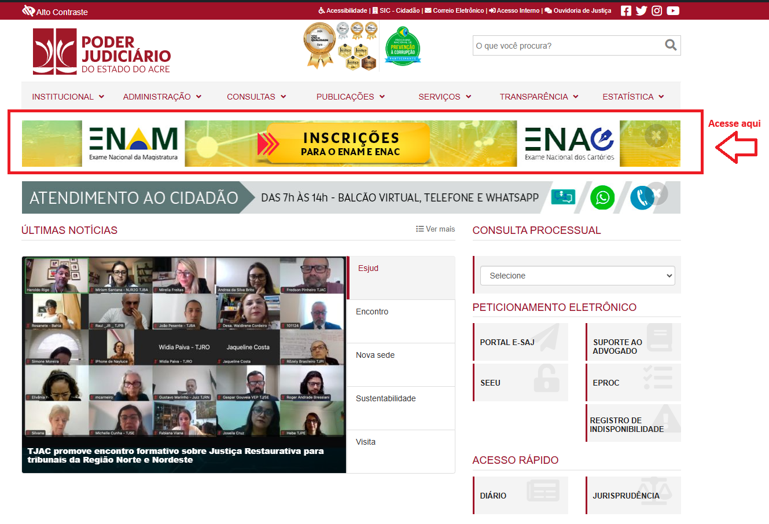Viewport: 769px width, 524px height.
Task: Click the blue telephone icon
Action: coord(641,198)
